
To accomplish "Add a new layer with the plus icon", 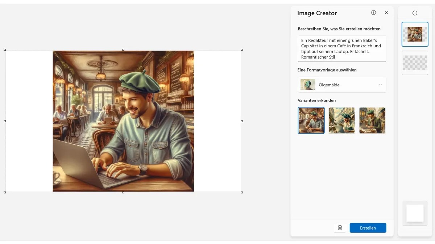I will click(415, 13).
